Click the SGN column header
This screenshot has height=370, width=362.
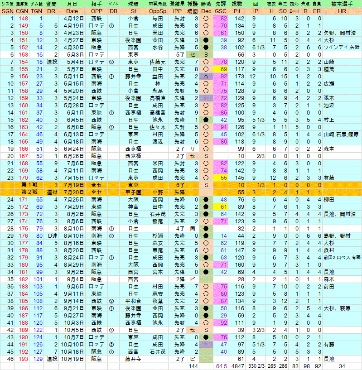pyautogui.click(x=8, y=11)
